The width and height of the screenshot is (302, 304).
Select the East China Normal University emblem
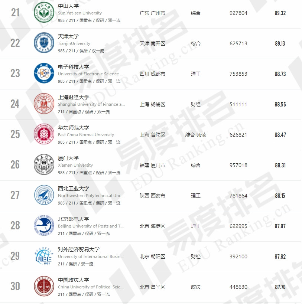click(x=44, y=134)
